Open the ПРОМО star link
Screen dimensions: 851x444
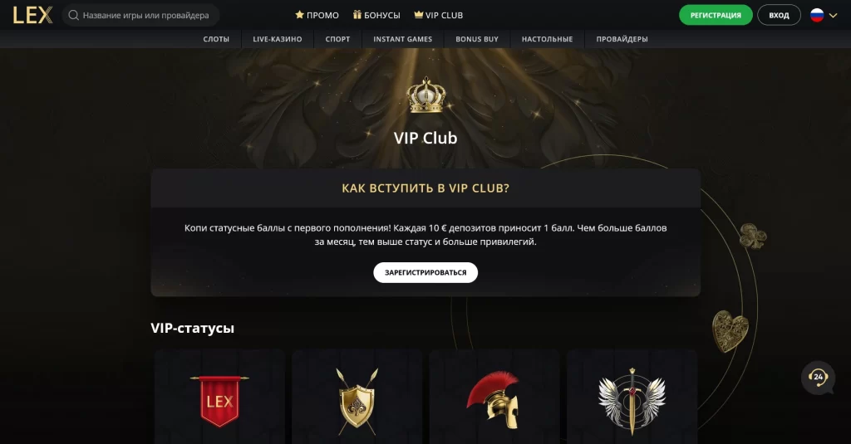pos(317,15)
